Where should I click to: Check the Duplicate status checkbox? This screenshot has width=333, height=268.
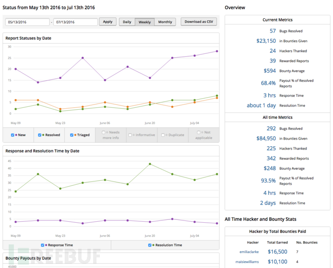tap(164, 135)
